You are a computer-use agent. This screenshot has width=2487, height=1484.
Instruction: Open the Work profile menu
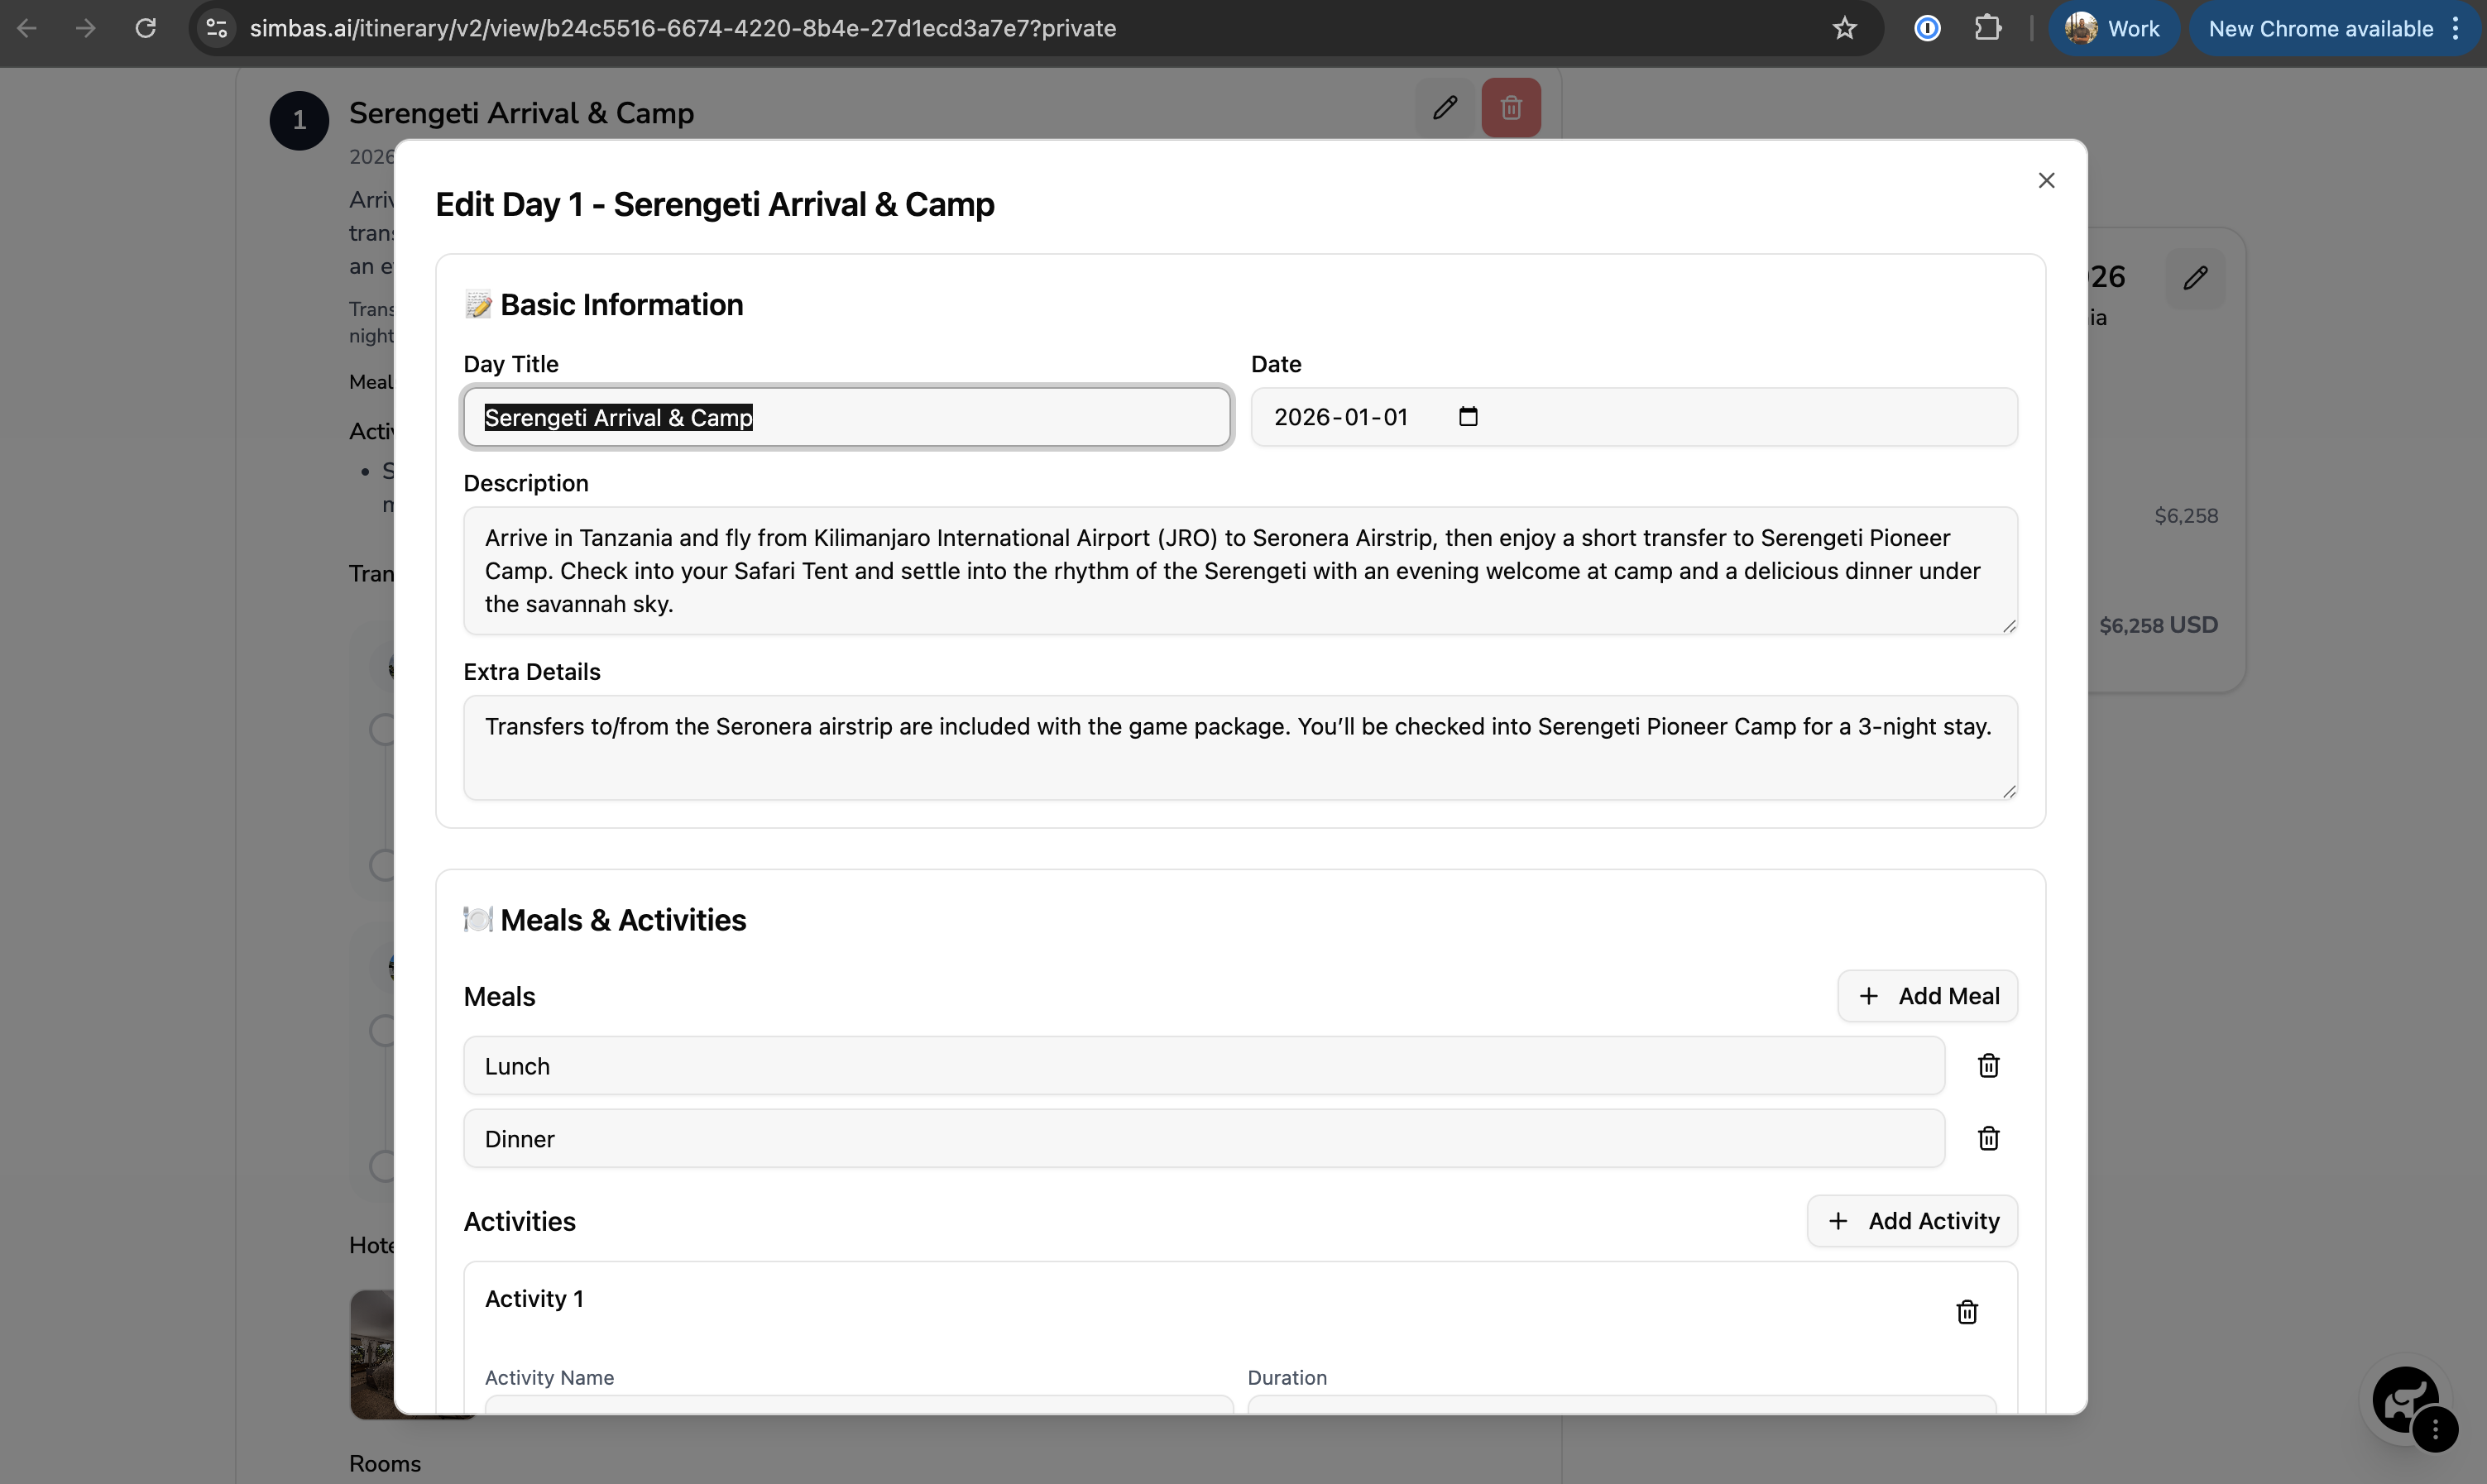2113,28
